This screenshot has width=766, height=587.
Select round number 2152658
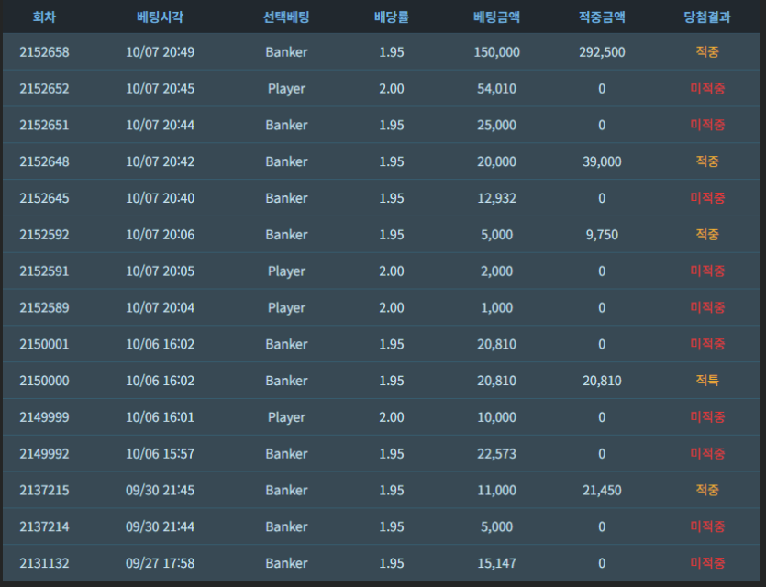click(x=44, y=51)
